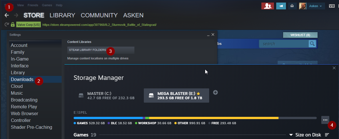
Task: Open the Games menu
Action: (47, 5)
